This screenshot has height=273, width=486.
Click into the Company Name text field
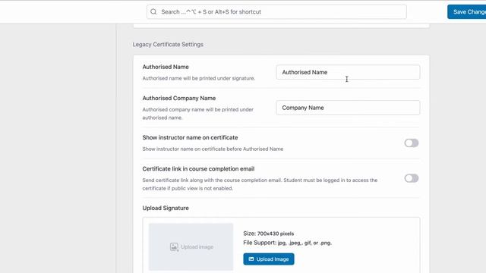[348, 108]
